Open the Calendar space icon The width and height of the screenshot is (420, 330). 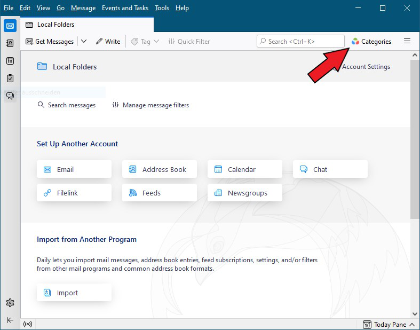pyautogui.click(x=10, y=61)
